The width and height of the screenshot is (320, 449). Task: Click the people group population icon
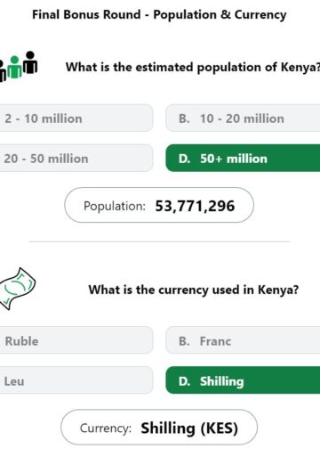click(19, 67)
